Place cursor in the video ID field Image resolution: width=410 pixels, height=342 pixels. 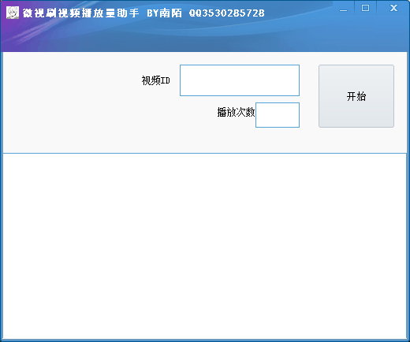240,80
